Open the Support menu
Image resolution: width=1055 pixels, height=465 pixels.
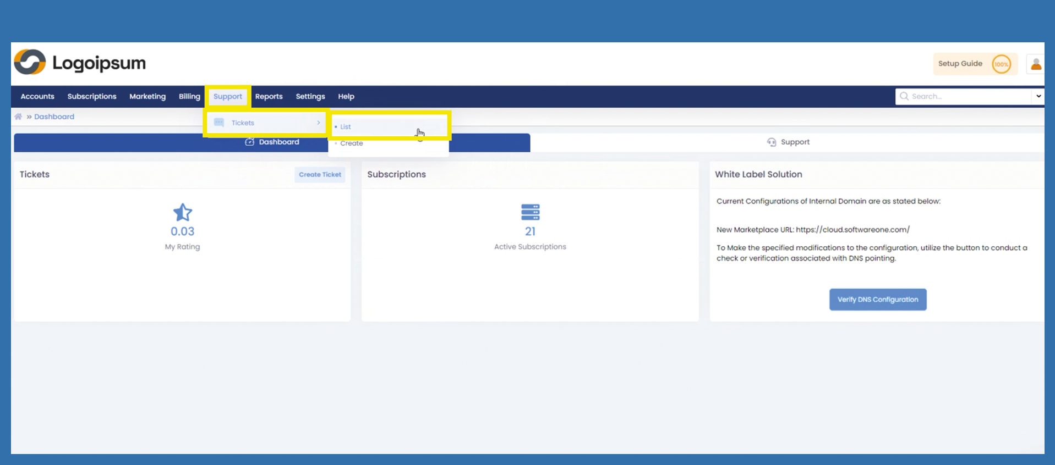[228, 96]
